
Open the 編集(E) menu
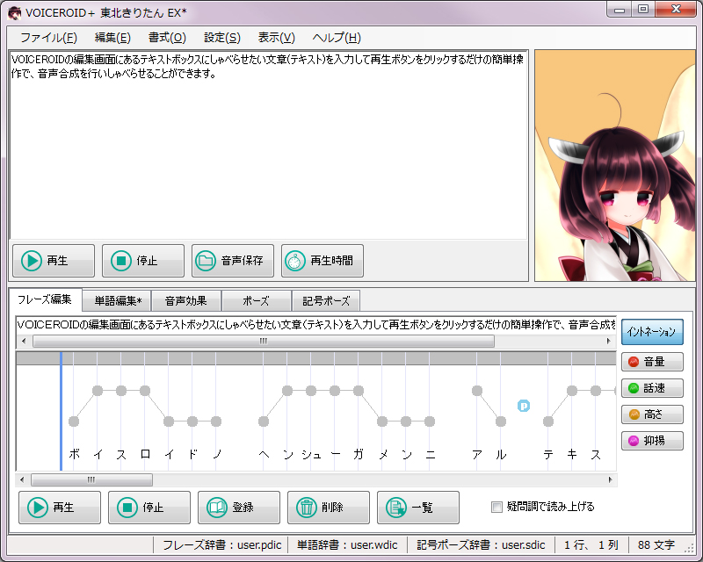[x=112, y=38]
